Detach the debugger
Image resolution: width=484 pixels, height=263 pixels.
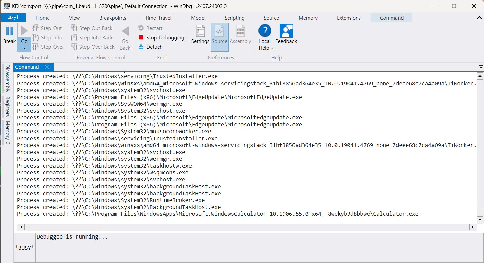150,47
